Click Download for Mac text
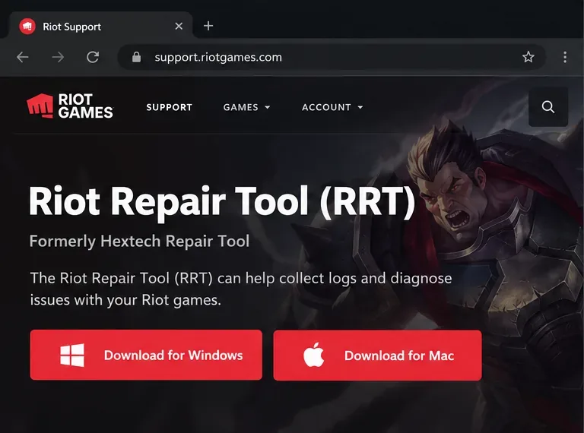The height and width of the screenshot is (433, 584). tap(399, 356)
